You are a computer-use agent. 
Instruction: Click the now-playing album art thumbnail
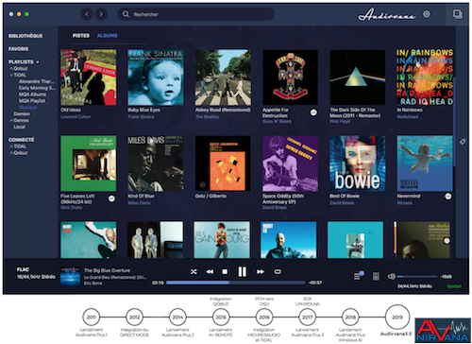click(70, 276)
